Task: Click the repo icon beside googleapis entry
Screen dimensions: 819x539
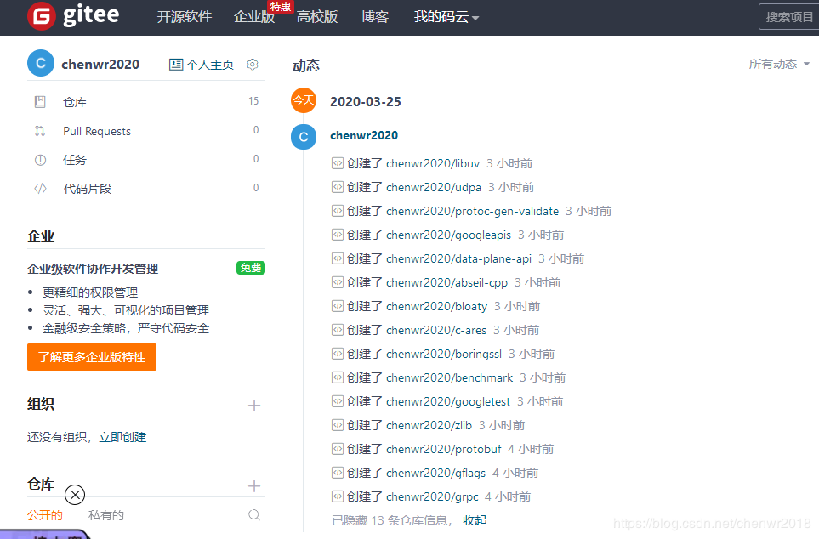Action: [338, 235]
